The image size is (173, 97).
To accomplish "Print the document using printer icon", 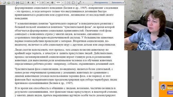I will [18, 2].
